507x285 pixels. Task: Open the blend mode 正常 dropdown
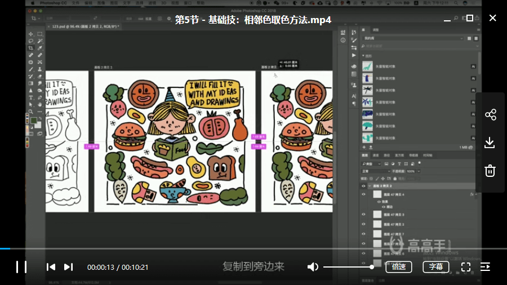tap(376, 171)
